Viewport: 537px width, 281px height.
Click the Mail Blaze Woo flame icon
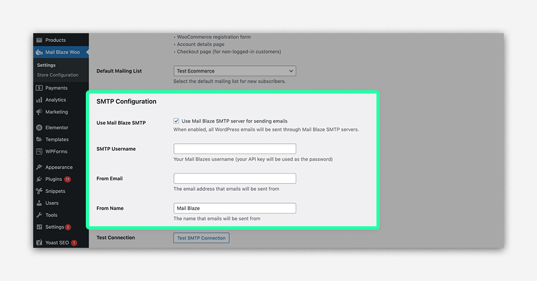(39, 52)
